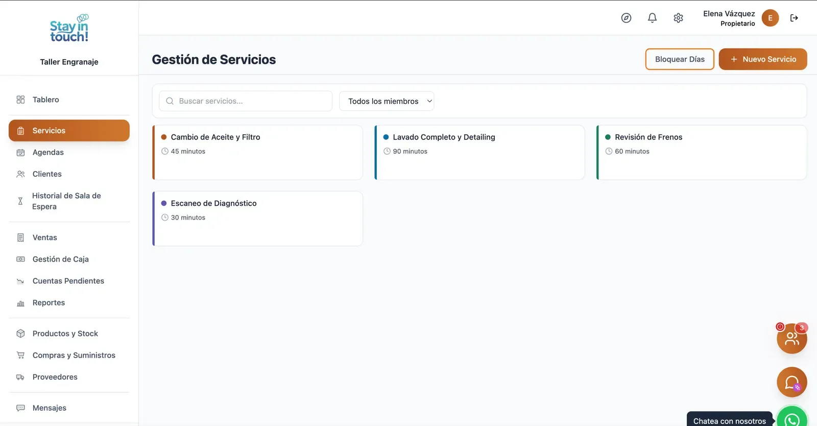Open the Chatea con nosotros label
This screenshot has height=426, width=817.
tap(729, 420)
